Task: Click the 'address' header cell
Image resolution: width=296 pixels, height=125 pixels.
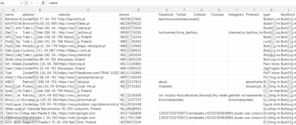Action: [x=40, y=14]
